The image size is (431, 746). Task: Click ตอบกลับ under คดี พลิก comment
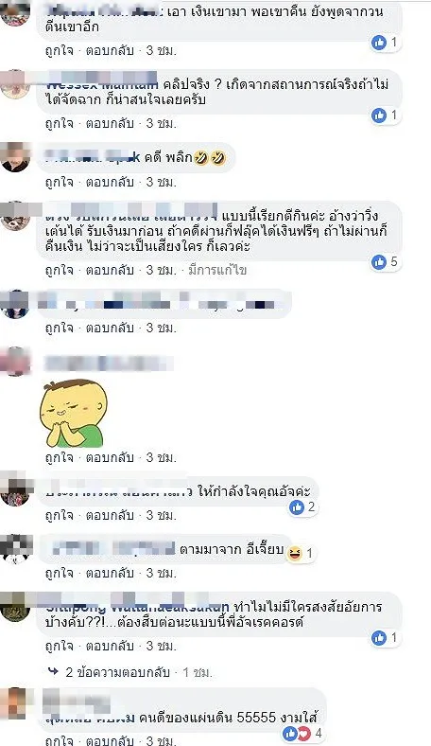point(110,182)
